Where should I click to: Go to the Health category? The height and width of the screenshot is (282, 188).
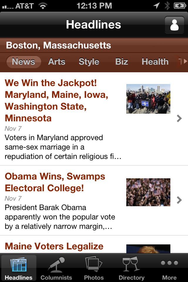(x=155, y=62)
